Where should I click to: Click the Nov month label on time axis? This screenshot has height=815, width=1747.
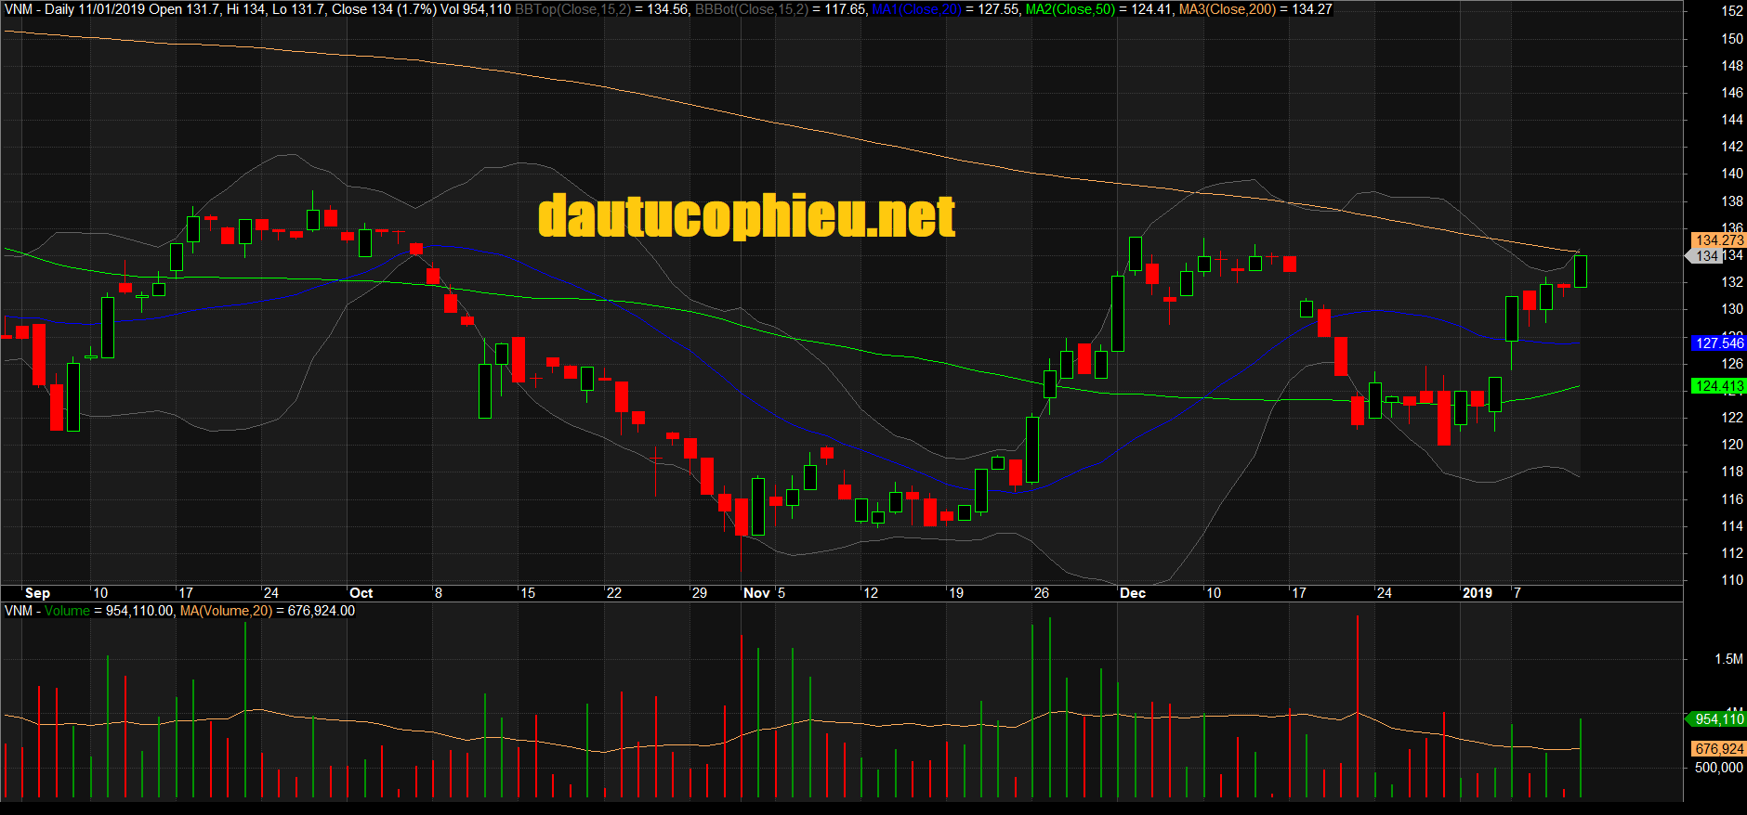click(756, 593)
